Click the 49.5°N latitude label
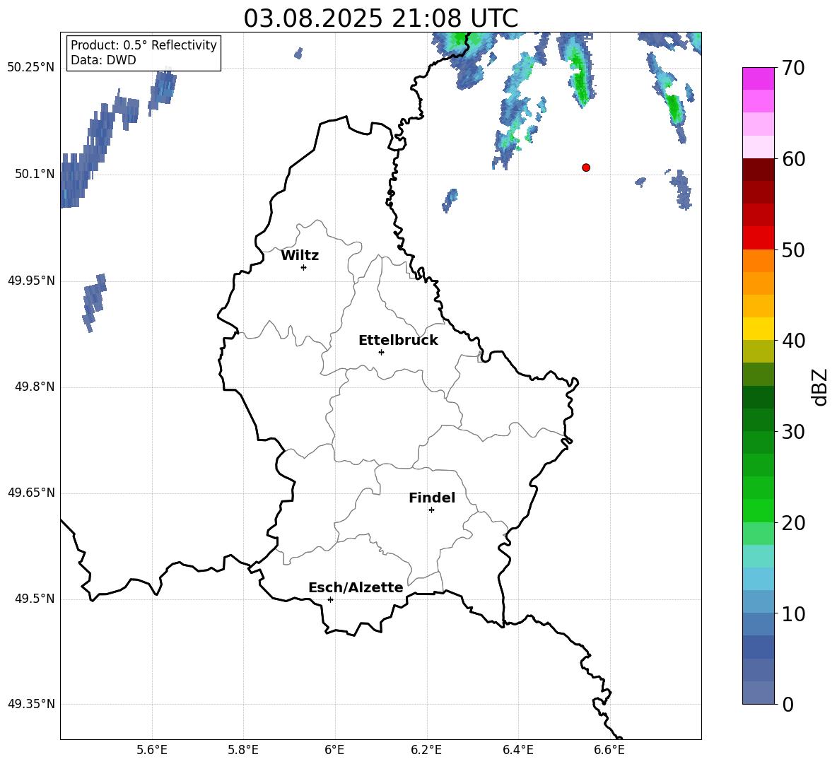The image size is (837, 764). point(35,599)
